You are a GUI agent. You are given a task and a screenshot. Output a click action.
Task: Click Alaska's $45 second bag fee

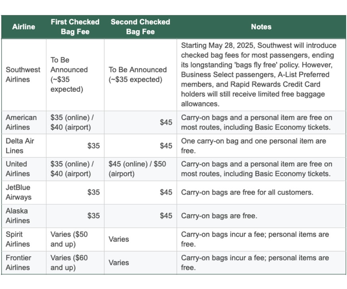point(166,215)
